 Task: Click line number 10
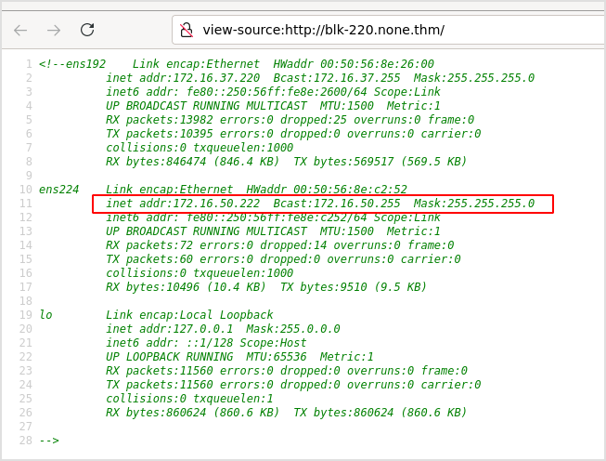pyautogui.click(x=25, y=190)
